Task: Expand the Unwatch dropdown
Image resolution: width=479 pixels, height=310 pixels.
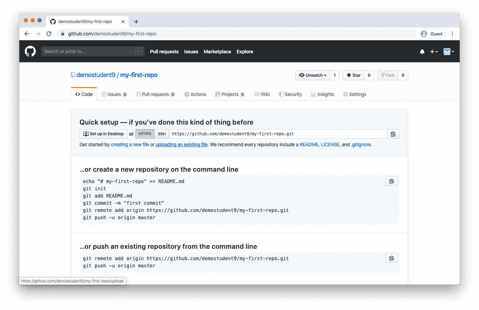Action: [x=313, y=75]
